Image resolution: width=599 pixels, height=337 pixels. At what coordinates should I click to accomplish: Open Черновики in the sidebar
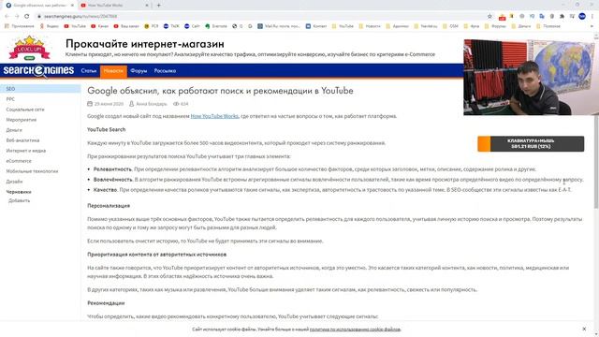click(19, 192)
